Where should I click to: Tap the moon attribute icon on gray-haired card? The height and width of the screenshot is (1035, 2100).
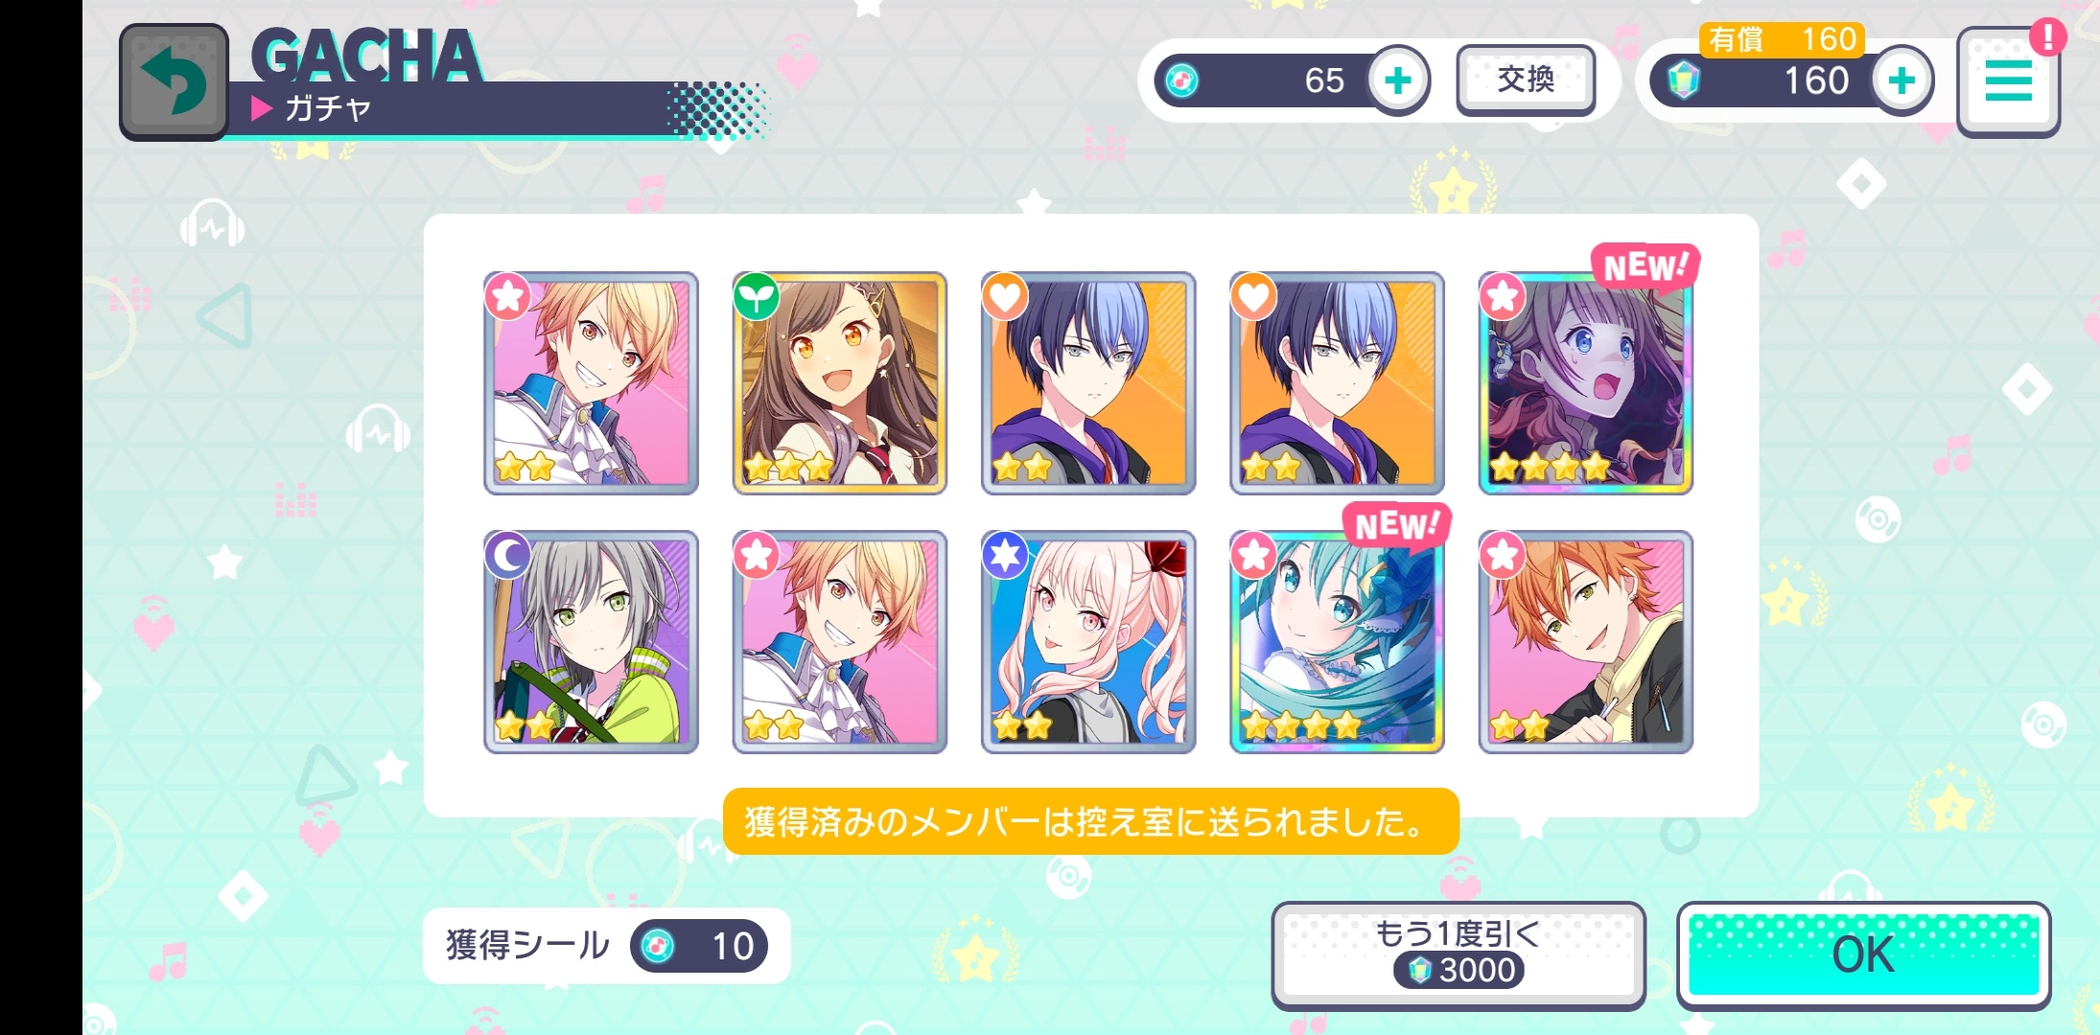[x=508, y=555]
